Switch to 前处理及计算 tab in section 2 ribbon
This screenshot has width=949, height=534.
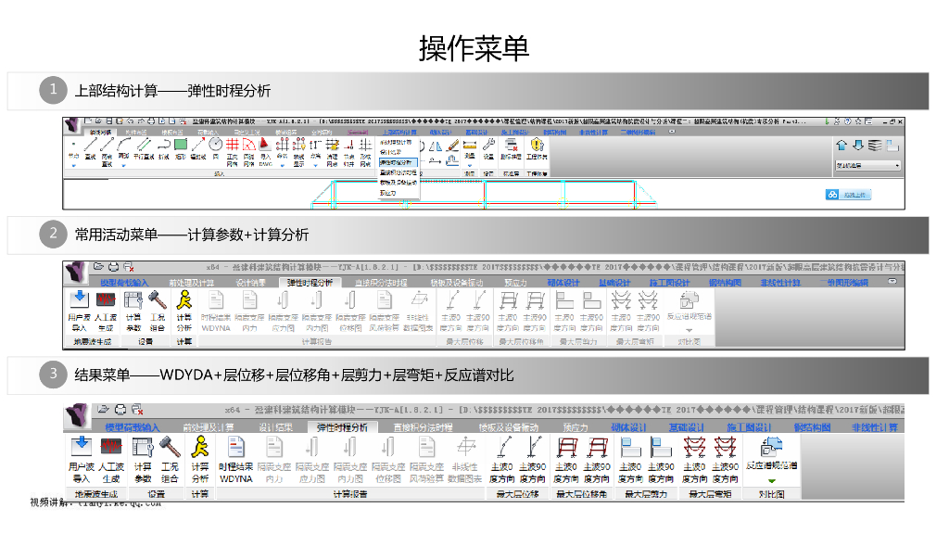click(191, 283)
